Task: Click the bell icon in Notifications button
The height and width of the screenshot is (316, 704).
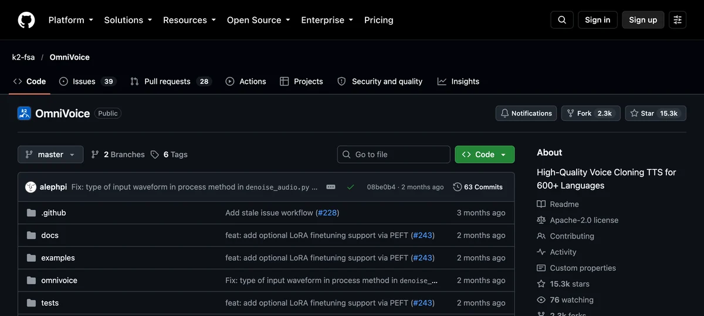Action: [505, 113]
